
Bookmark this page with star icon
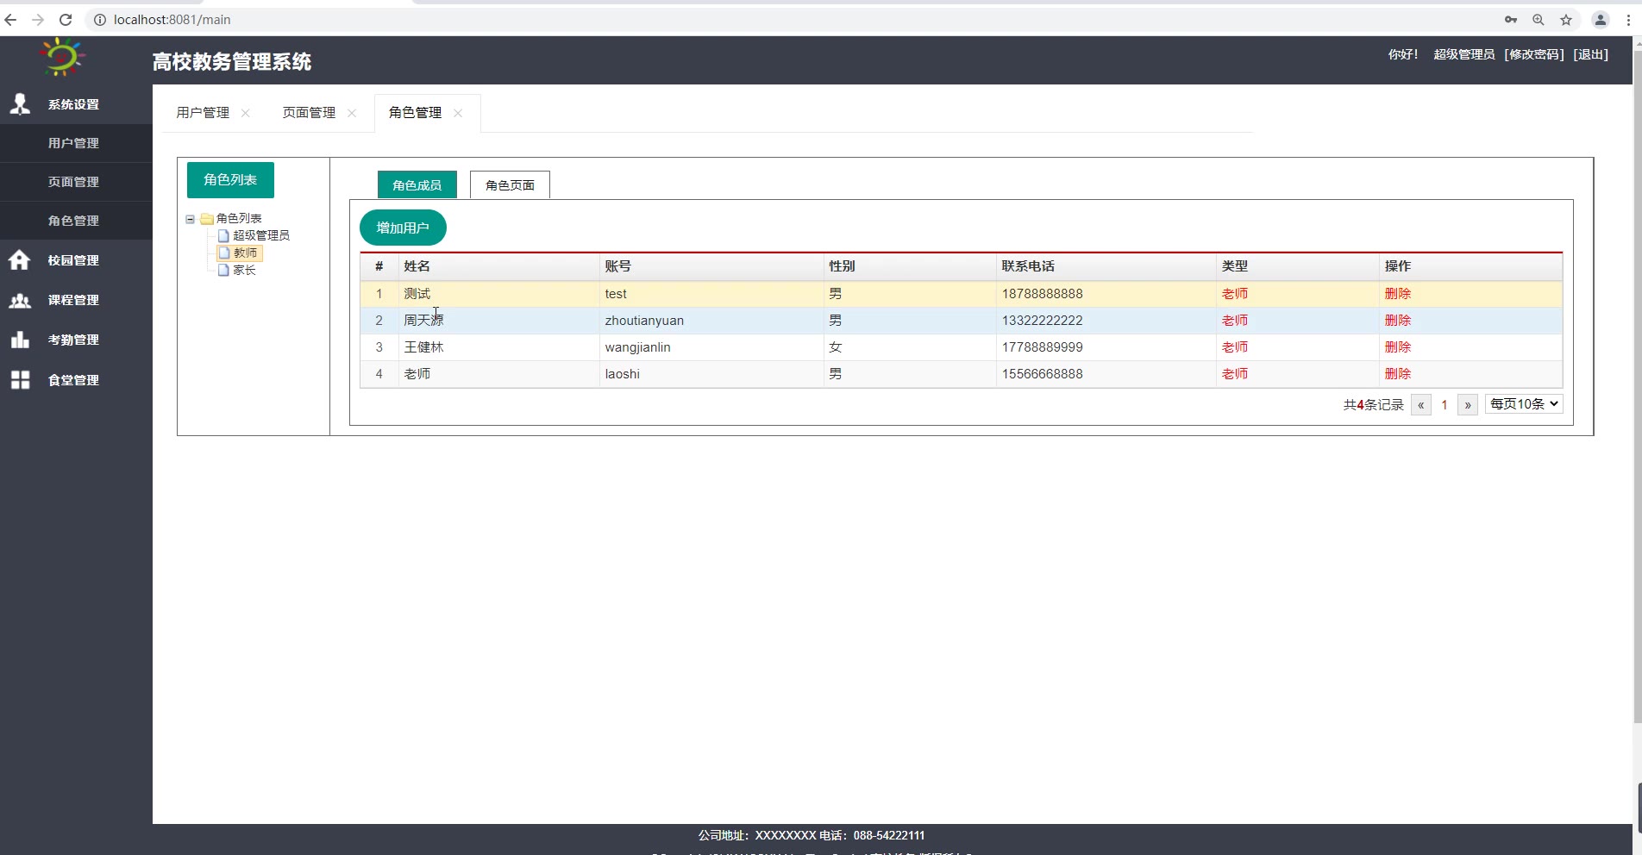1566,20
